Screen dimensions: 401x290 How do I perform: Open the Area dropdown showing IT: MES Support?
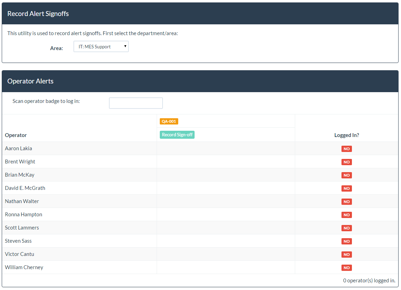click(x=101, y=47)
